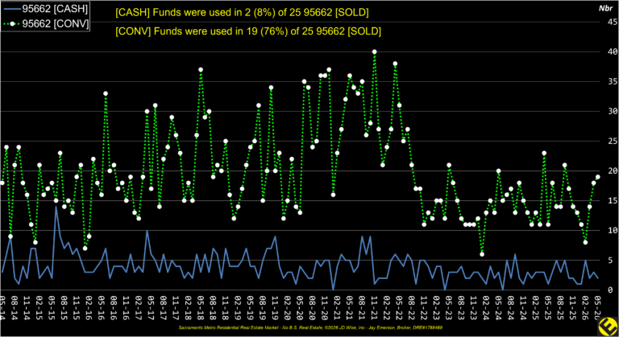The width and height of the screenshot is (619, 337).
Task: Select the last CONV data point at 19
Action: [598, 177]
